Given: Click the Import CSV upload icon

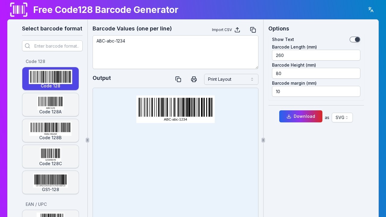Looking at the screenshot, I should click(x=237, y=30).
